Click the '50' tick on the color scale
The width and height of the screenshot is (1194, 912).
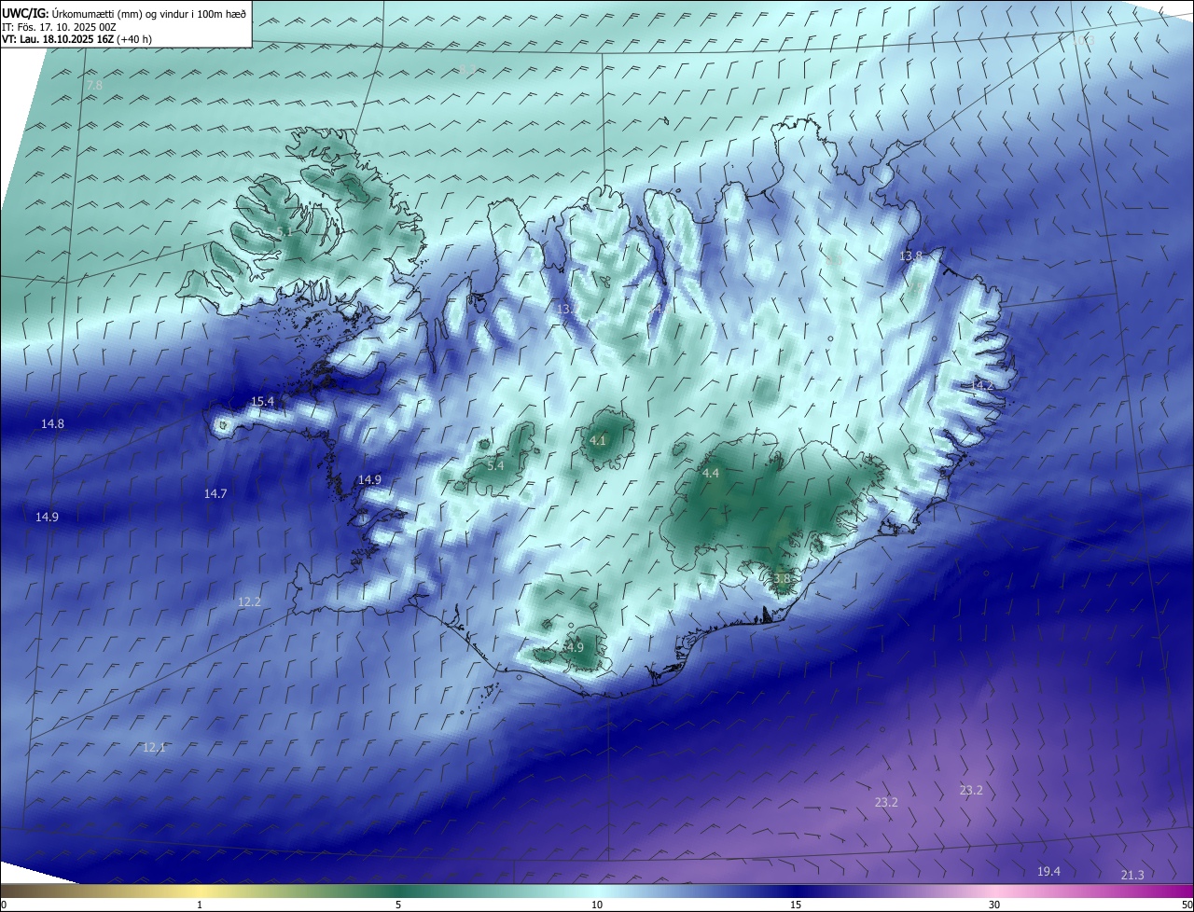click(1187, 905)
